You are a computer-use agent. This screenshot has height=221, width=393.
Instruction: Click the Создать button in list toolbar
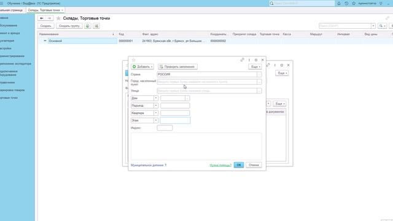coord(45,26)
